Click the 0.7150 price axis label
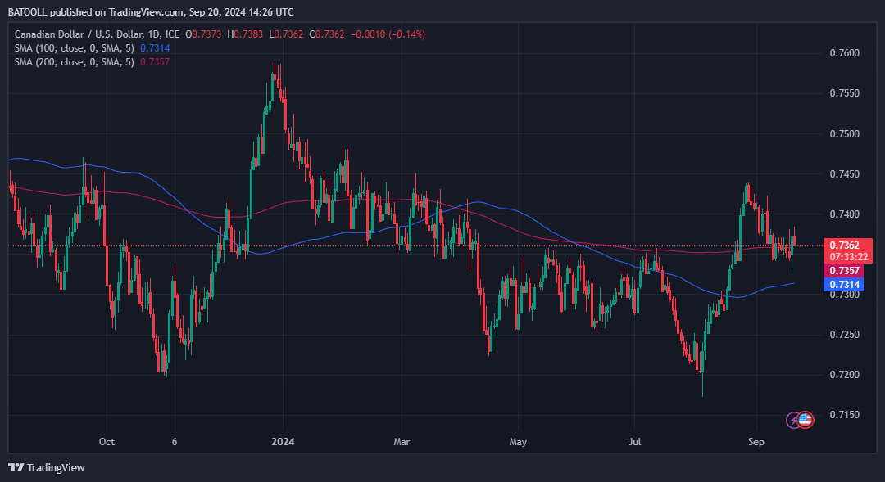Image resolution: width=885 pixels, height=482 pixels. [x=844, y=415]
